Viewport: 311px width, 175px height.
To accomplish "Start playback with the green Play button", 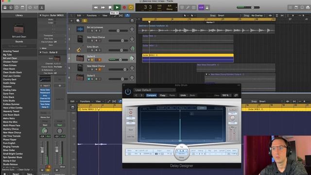I will (x=117, y=8).
